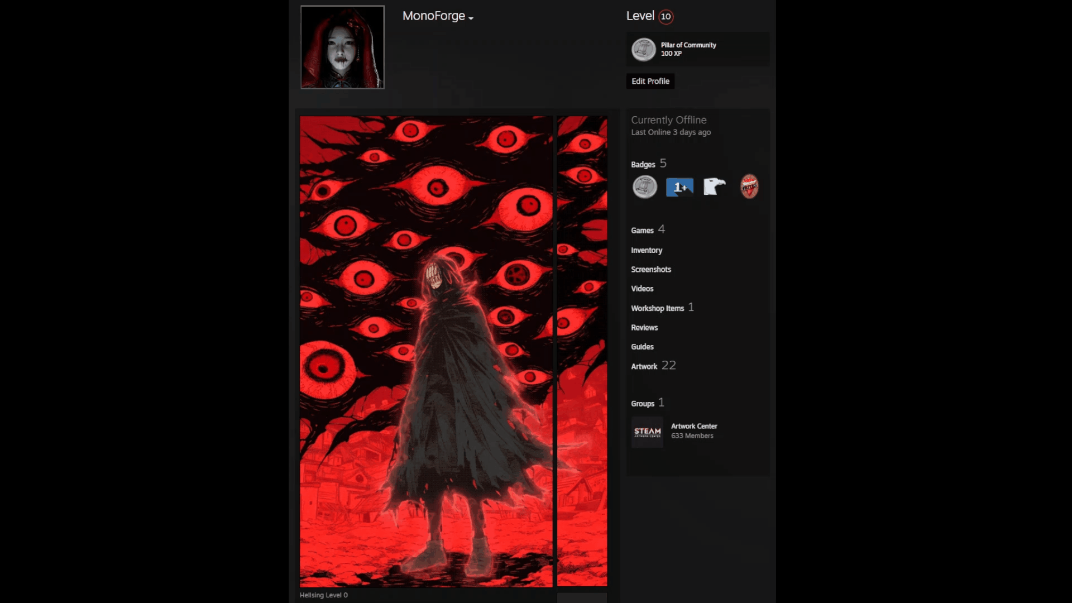1072x603 pixels.
Task: Click the Pillar of Community 100 XP label
Action: tap(688, 49)
